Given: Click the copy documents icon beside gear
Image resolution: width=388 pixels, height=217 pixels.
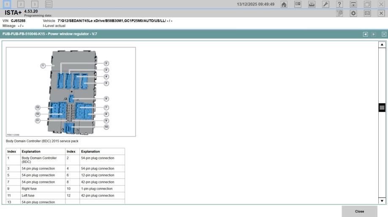Looking at the screenshot, I should tap(339, 13).
